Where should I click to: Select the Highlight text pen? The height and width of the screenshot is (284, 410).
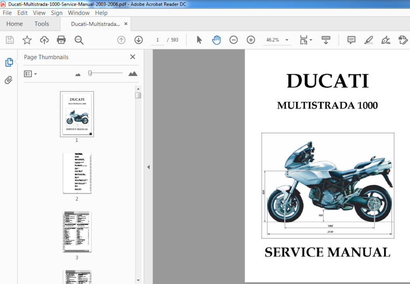pyautogui.click(x=368, y=40)
